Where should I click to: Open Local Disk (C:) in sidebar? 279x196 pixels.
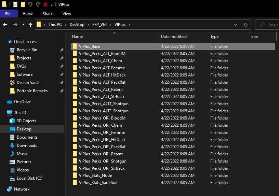click(x=29, y=178)
